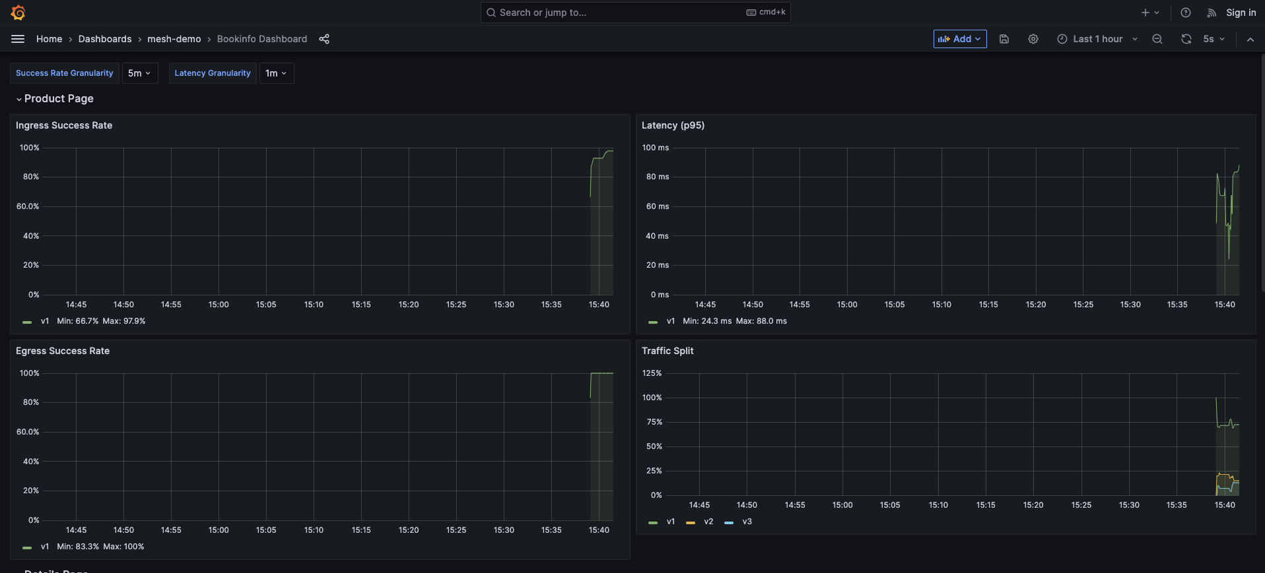Click Sign in link
The image size is (1265, 573).
[x=1241, y=13]
